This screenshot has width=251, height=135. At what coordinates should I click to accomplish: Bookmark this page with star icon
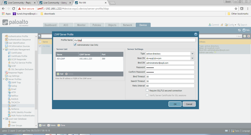click(x=236, y=9)
